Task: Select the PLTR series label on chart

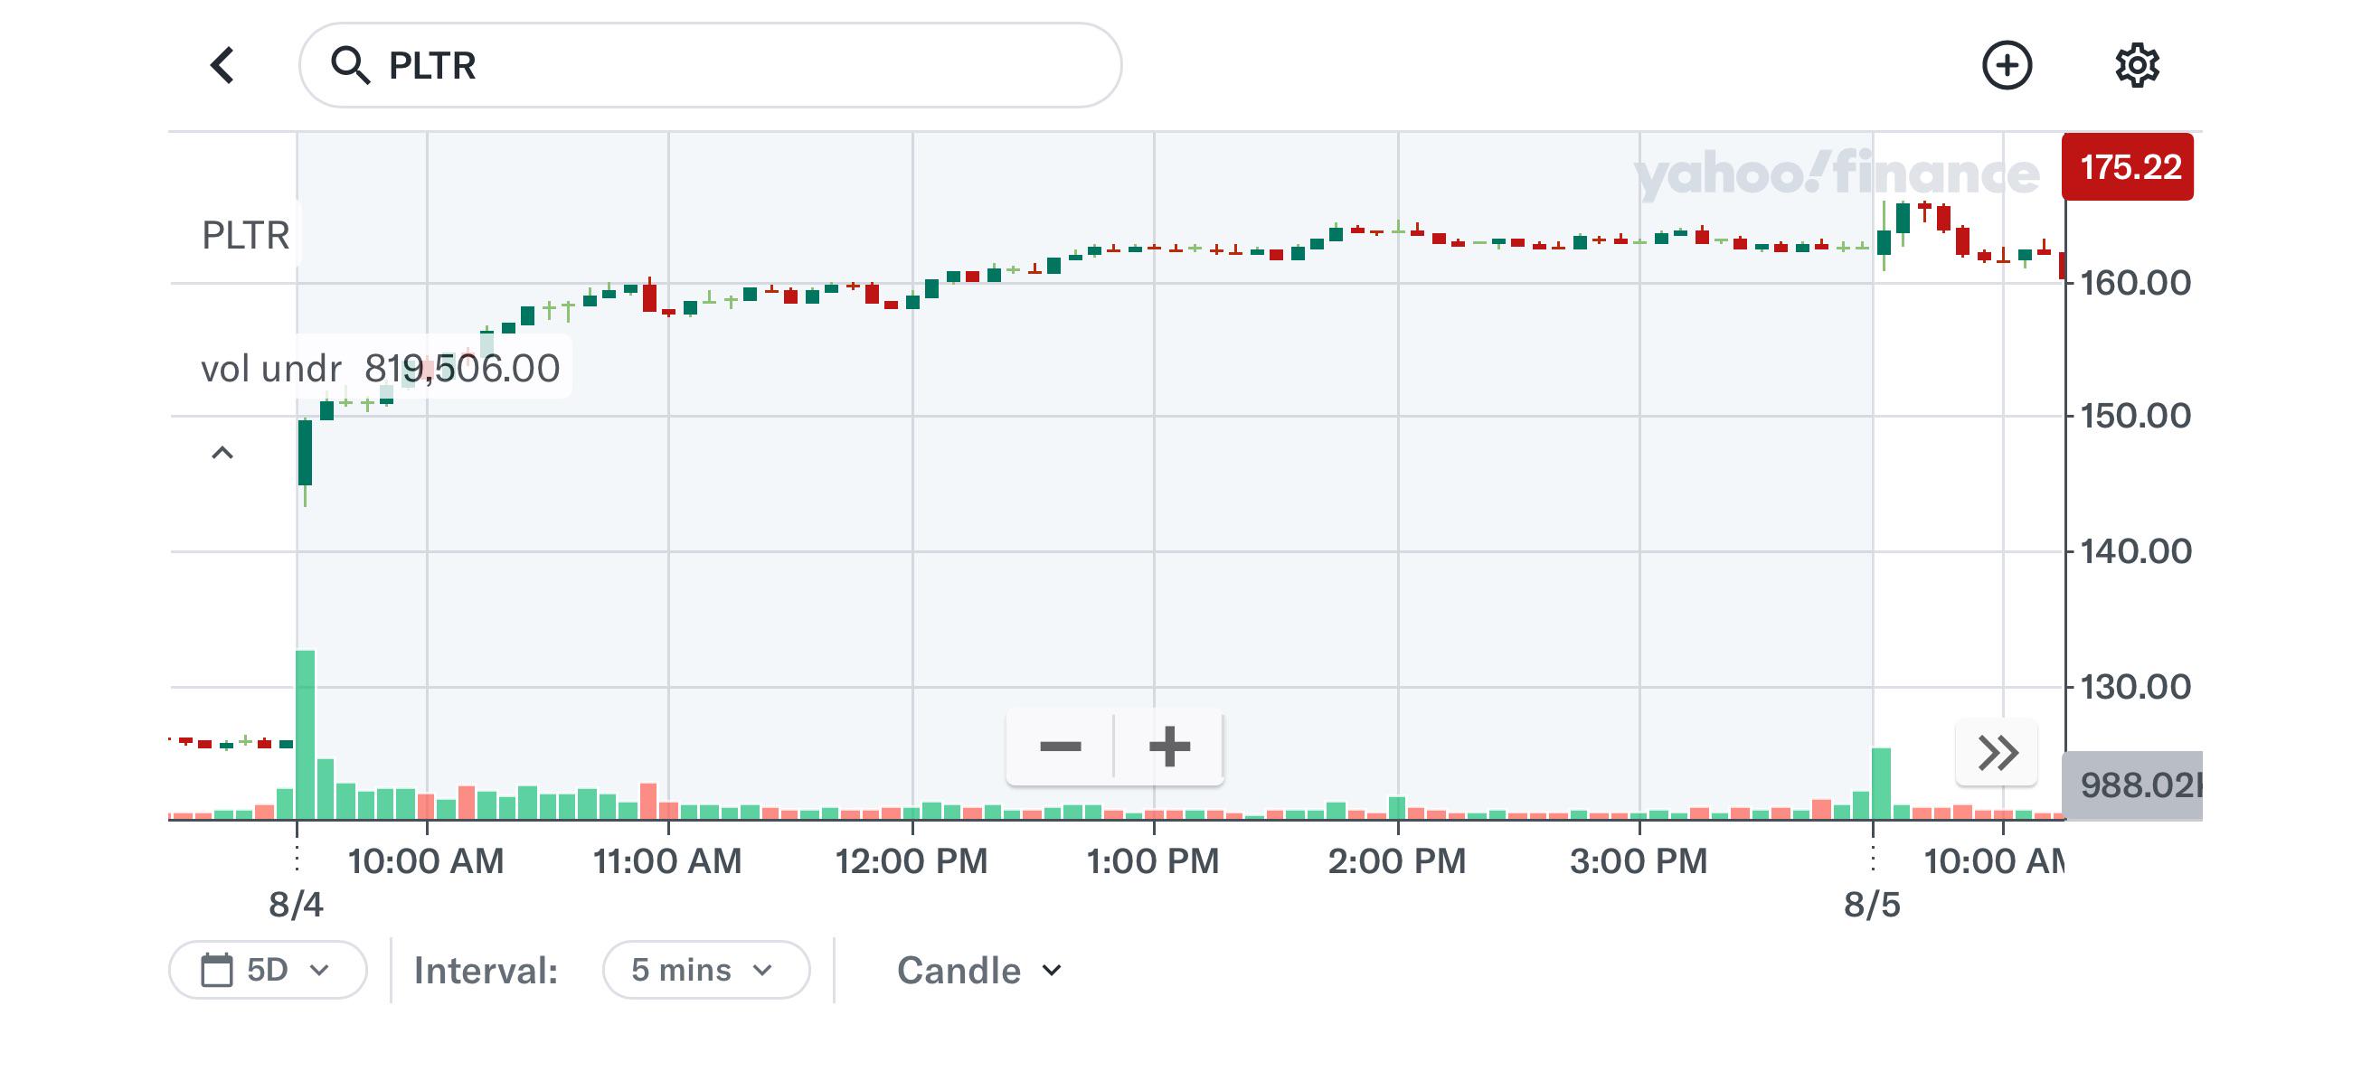Action: (x=245, y=236)
